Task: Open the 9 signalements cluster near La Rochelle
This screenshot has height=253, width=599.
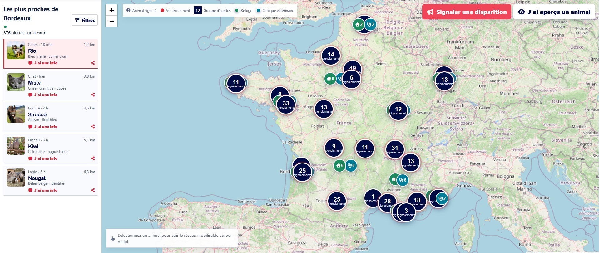Action: pyautogui.click(x=334, y=148)
